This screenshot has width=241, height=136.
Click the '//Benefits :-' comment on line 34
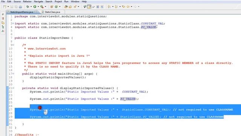[x=27, y=134]
